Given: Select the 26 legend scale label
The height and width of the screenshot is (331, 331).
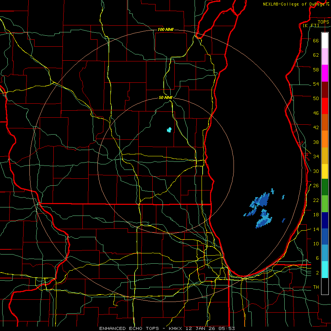Looking at the screenshot, I should [x=316, y=186].
